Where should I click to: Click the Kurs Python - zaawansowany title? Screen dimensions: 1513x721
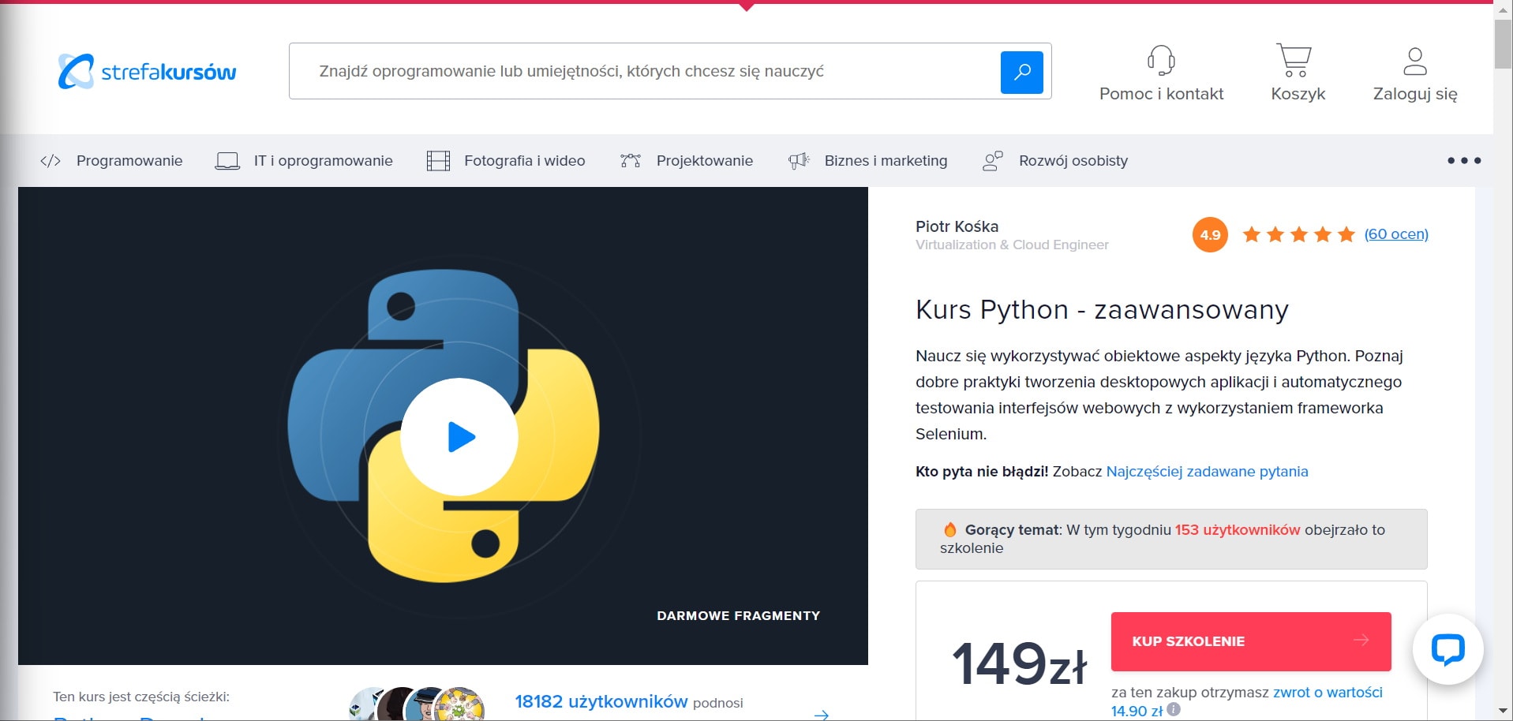(1102, 310)
